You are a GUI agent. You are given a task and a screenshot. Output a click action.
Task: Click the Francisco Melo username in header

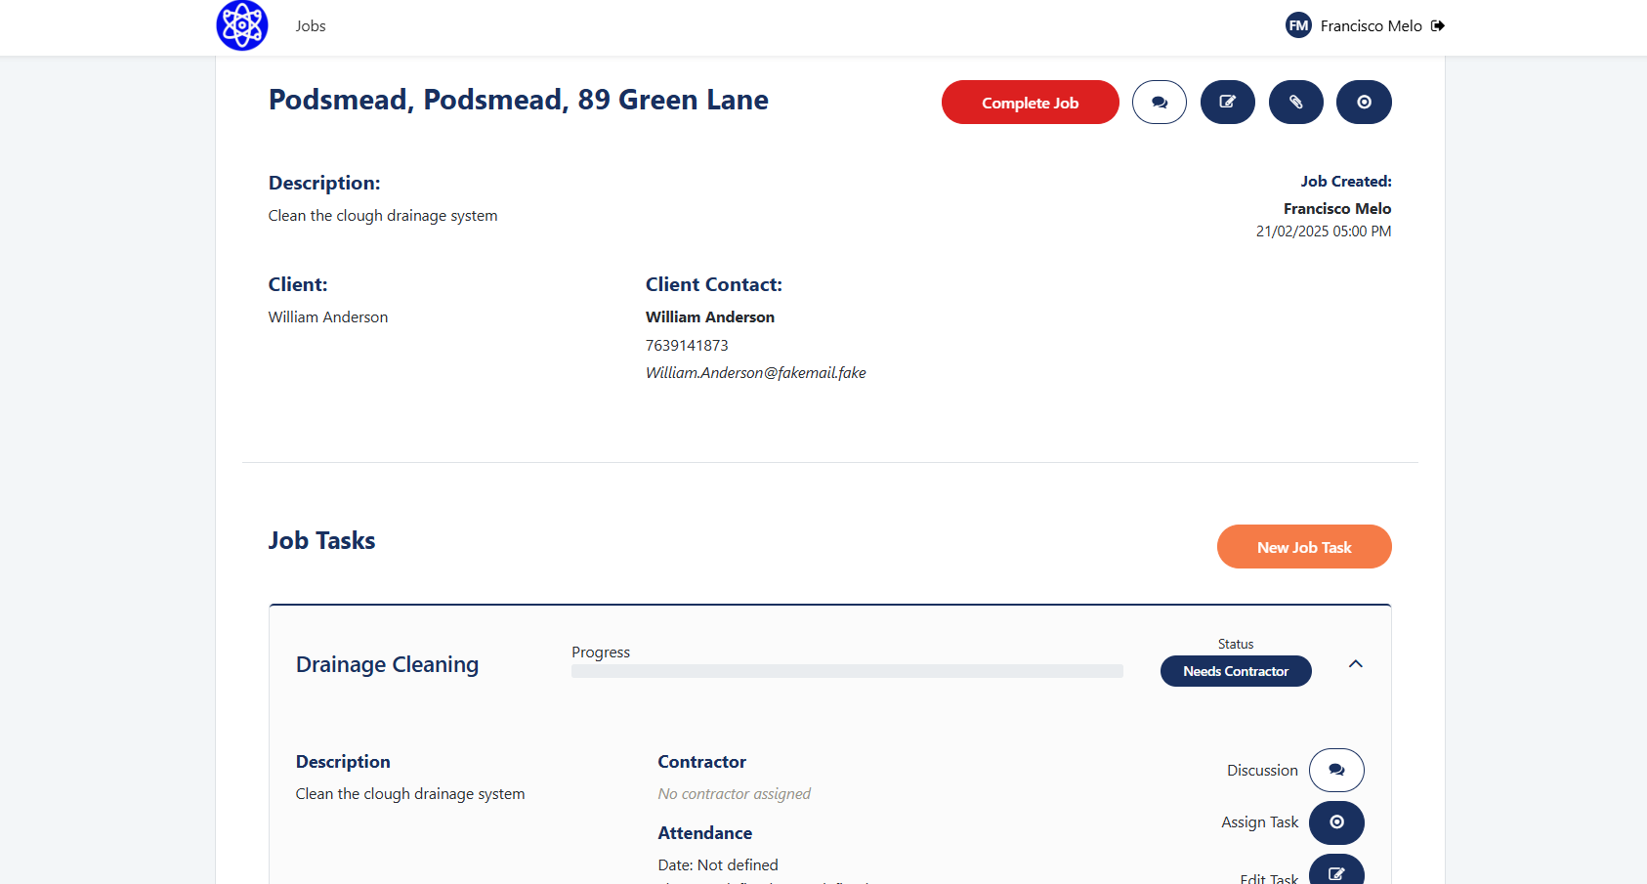1371,26
